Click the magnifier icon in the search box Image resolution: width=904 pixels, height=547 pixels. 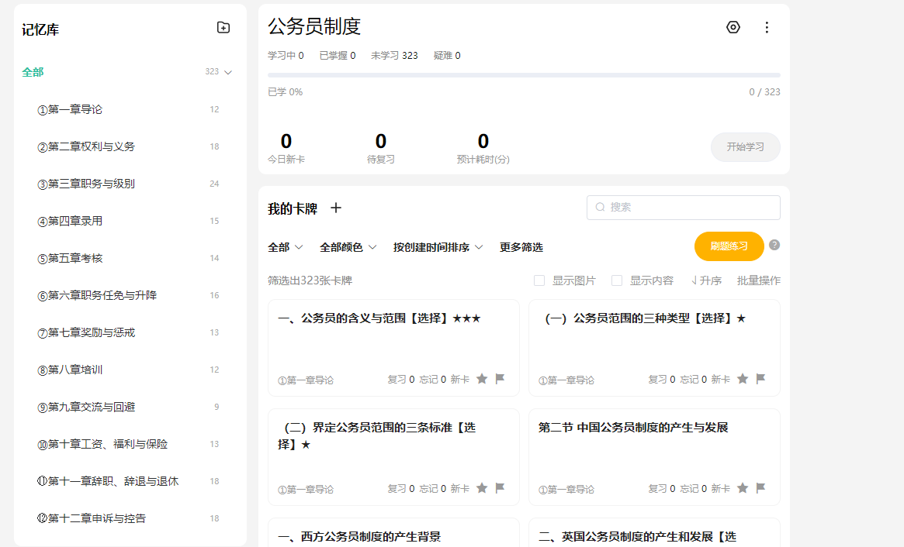point(600,208)
